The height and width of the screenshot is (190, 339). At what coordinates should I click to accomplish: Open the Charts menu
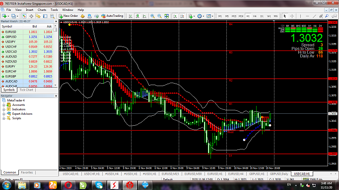point(42,10)
